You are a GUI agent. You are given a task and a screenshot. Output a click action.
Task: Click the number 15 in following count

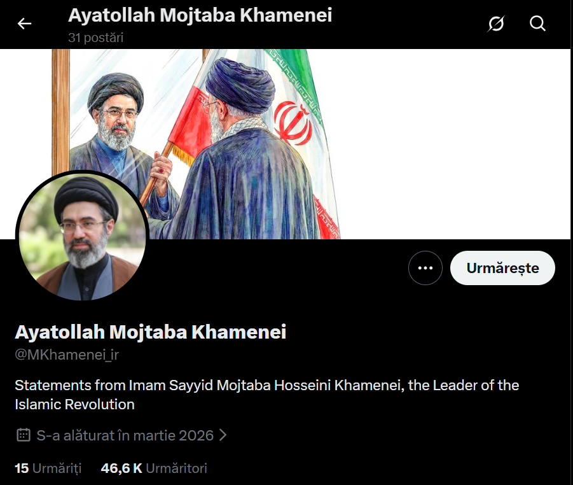(22, 468)
